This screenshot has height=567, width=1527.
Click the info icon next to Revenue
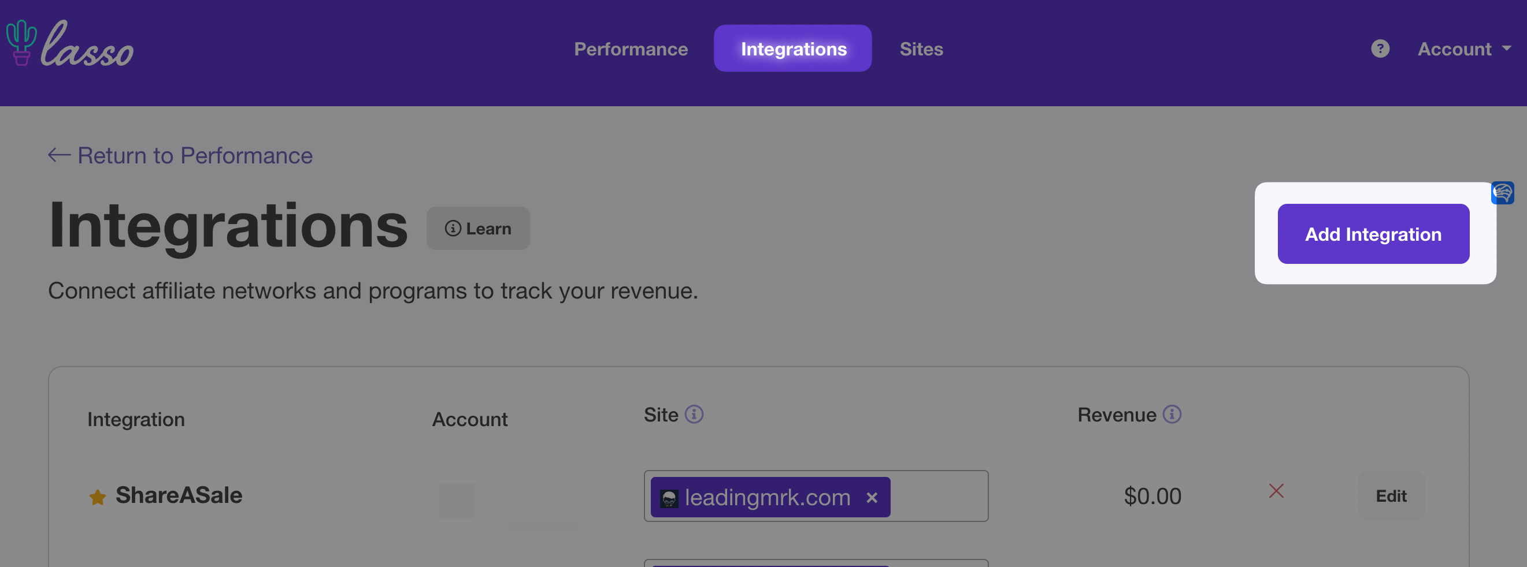point(1172,414)
